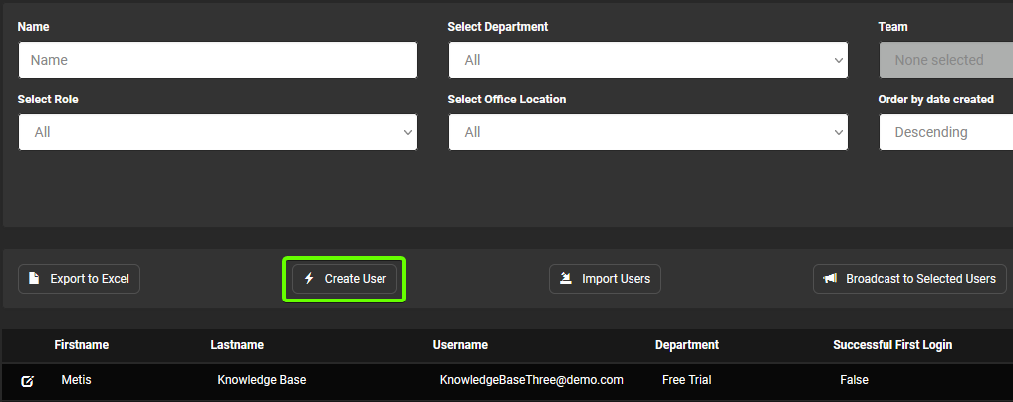Open the Select Office Location dropdown
Viewport: 1013px width, 402px height.
(x=648, y=132)
